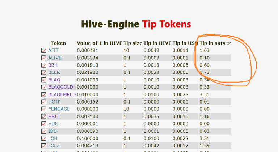Open the chart icon for LOH
Viewport: 278px width, 152px height.
43,138
